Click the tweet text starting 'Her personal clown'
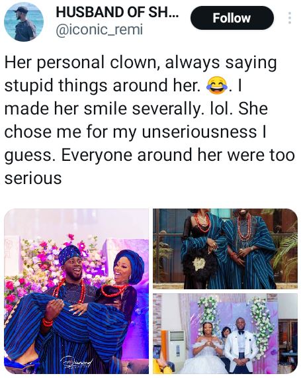Screen dimensions: 301x378 click(x=150, y=120)
